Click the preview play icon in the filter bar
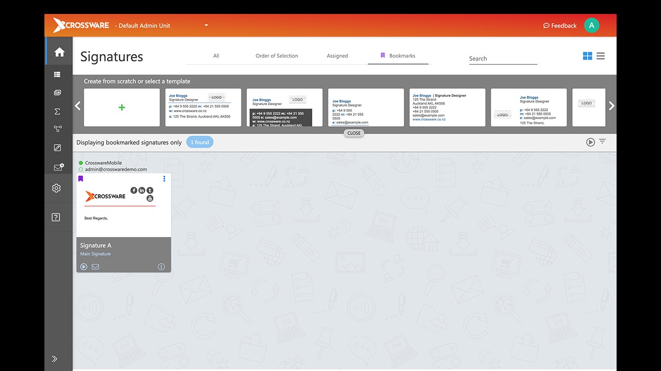 point(590,142)
